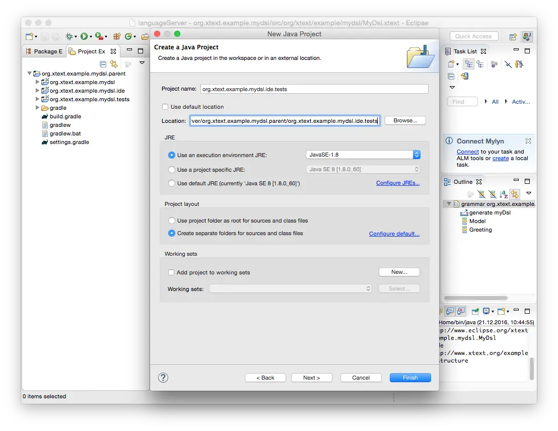Expand the org.xtext.example.mydsl.tests project node

pos(37,99)
